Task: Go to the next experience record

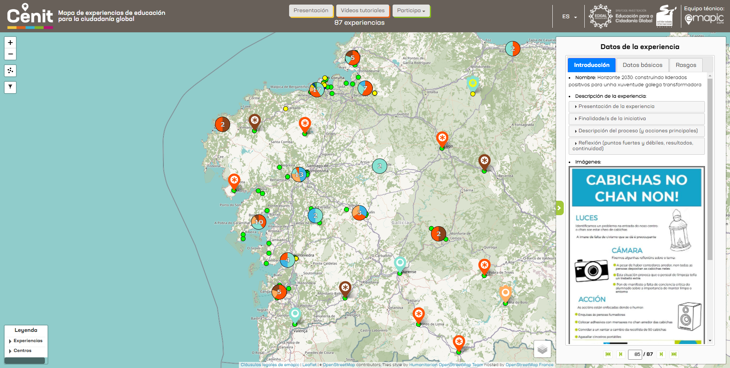Action: pyautogui.click(x=662, y=354)
